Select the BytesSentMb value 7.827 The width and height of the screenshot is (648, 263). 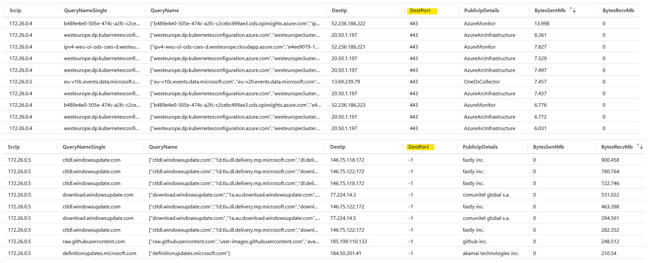pos(540,47)
